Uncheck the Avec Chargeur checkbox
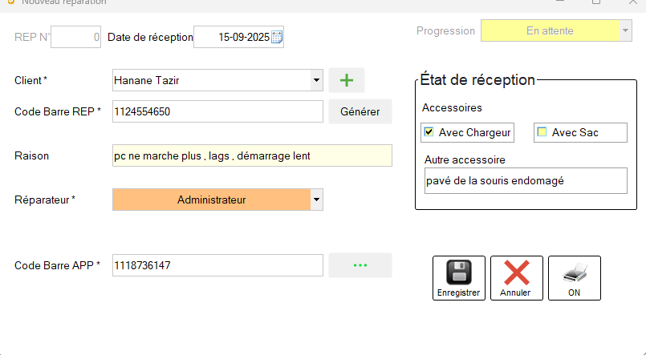The image size is (646, 355). pos(429,132)
